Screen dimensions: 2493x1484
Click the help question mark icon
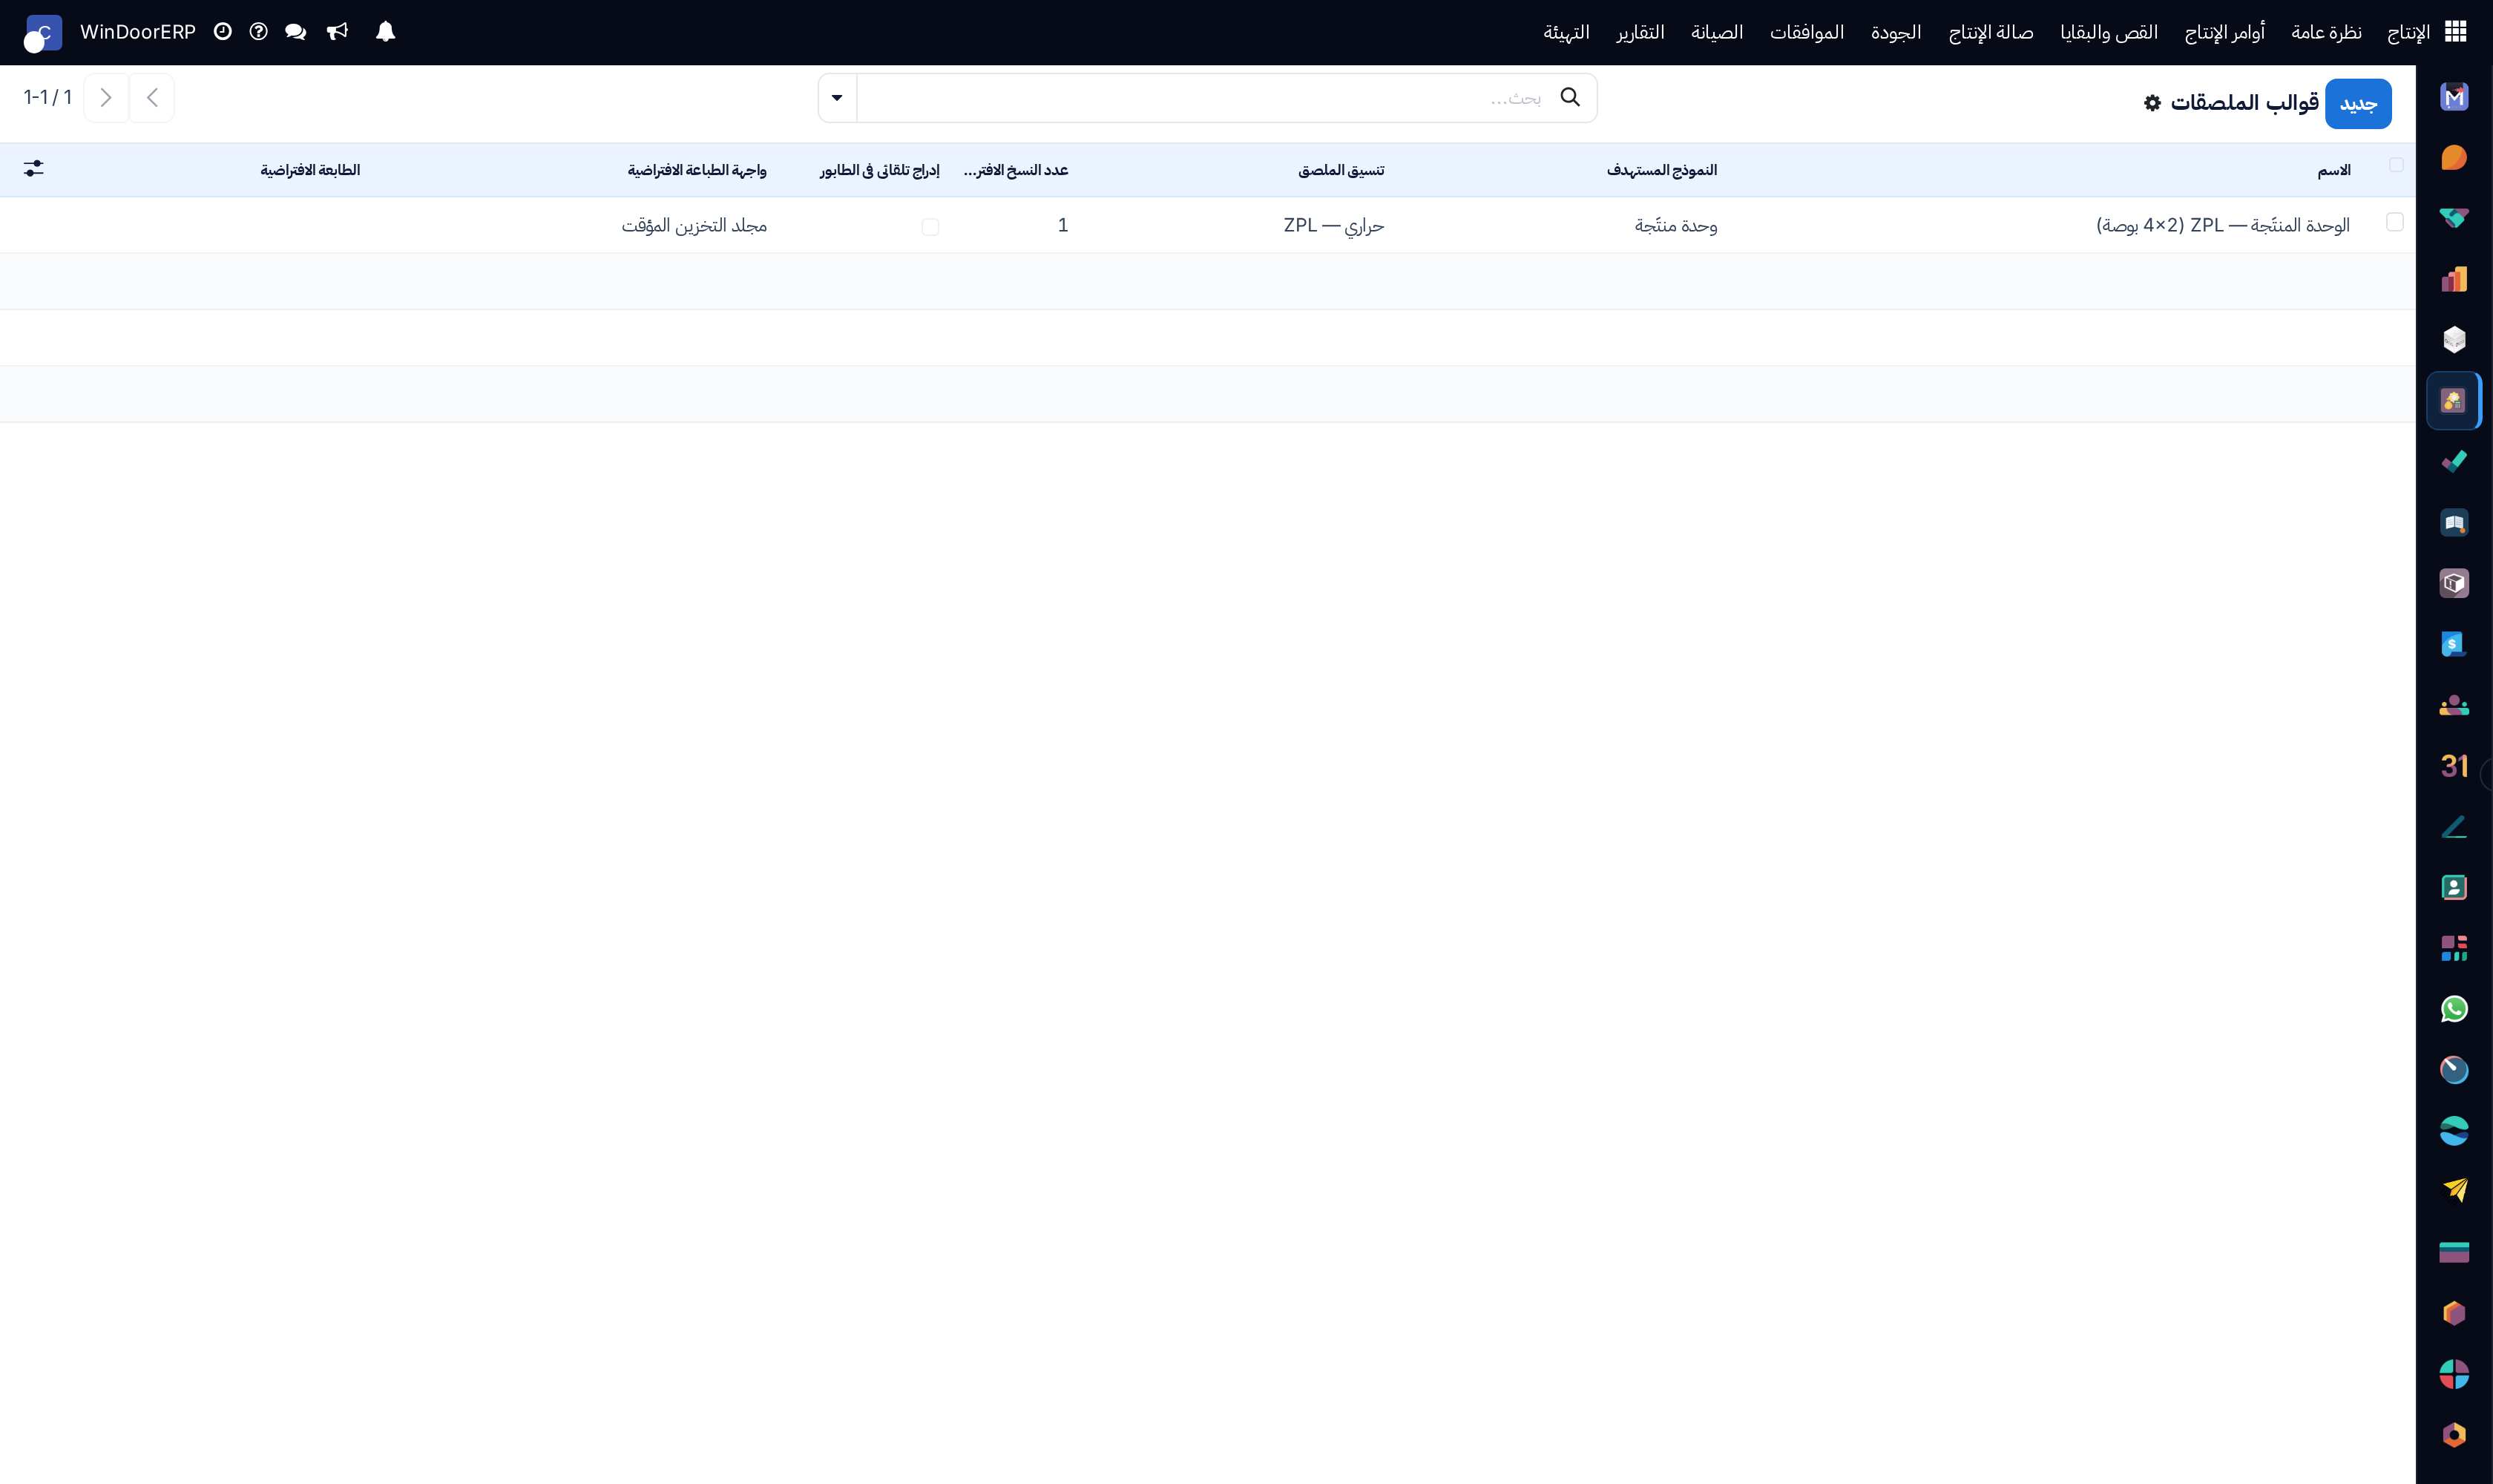click(258, 32)
